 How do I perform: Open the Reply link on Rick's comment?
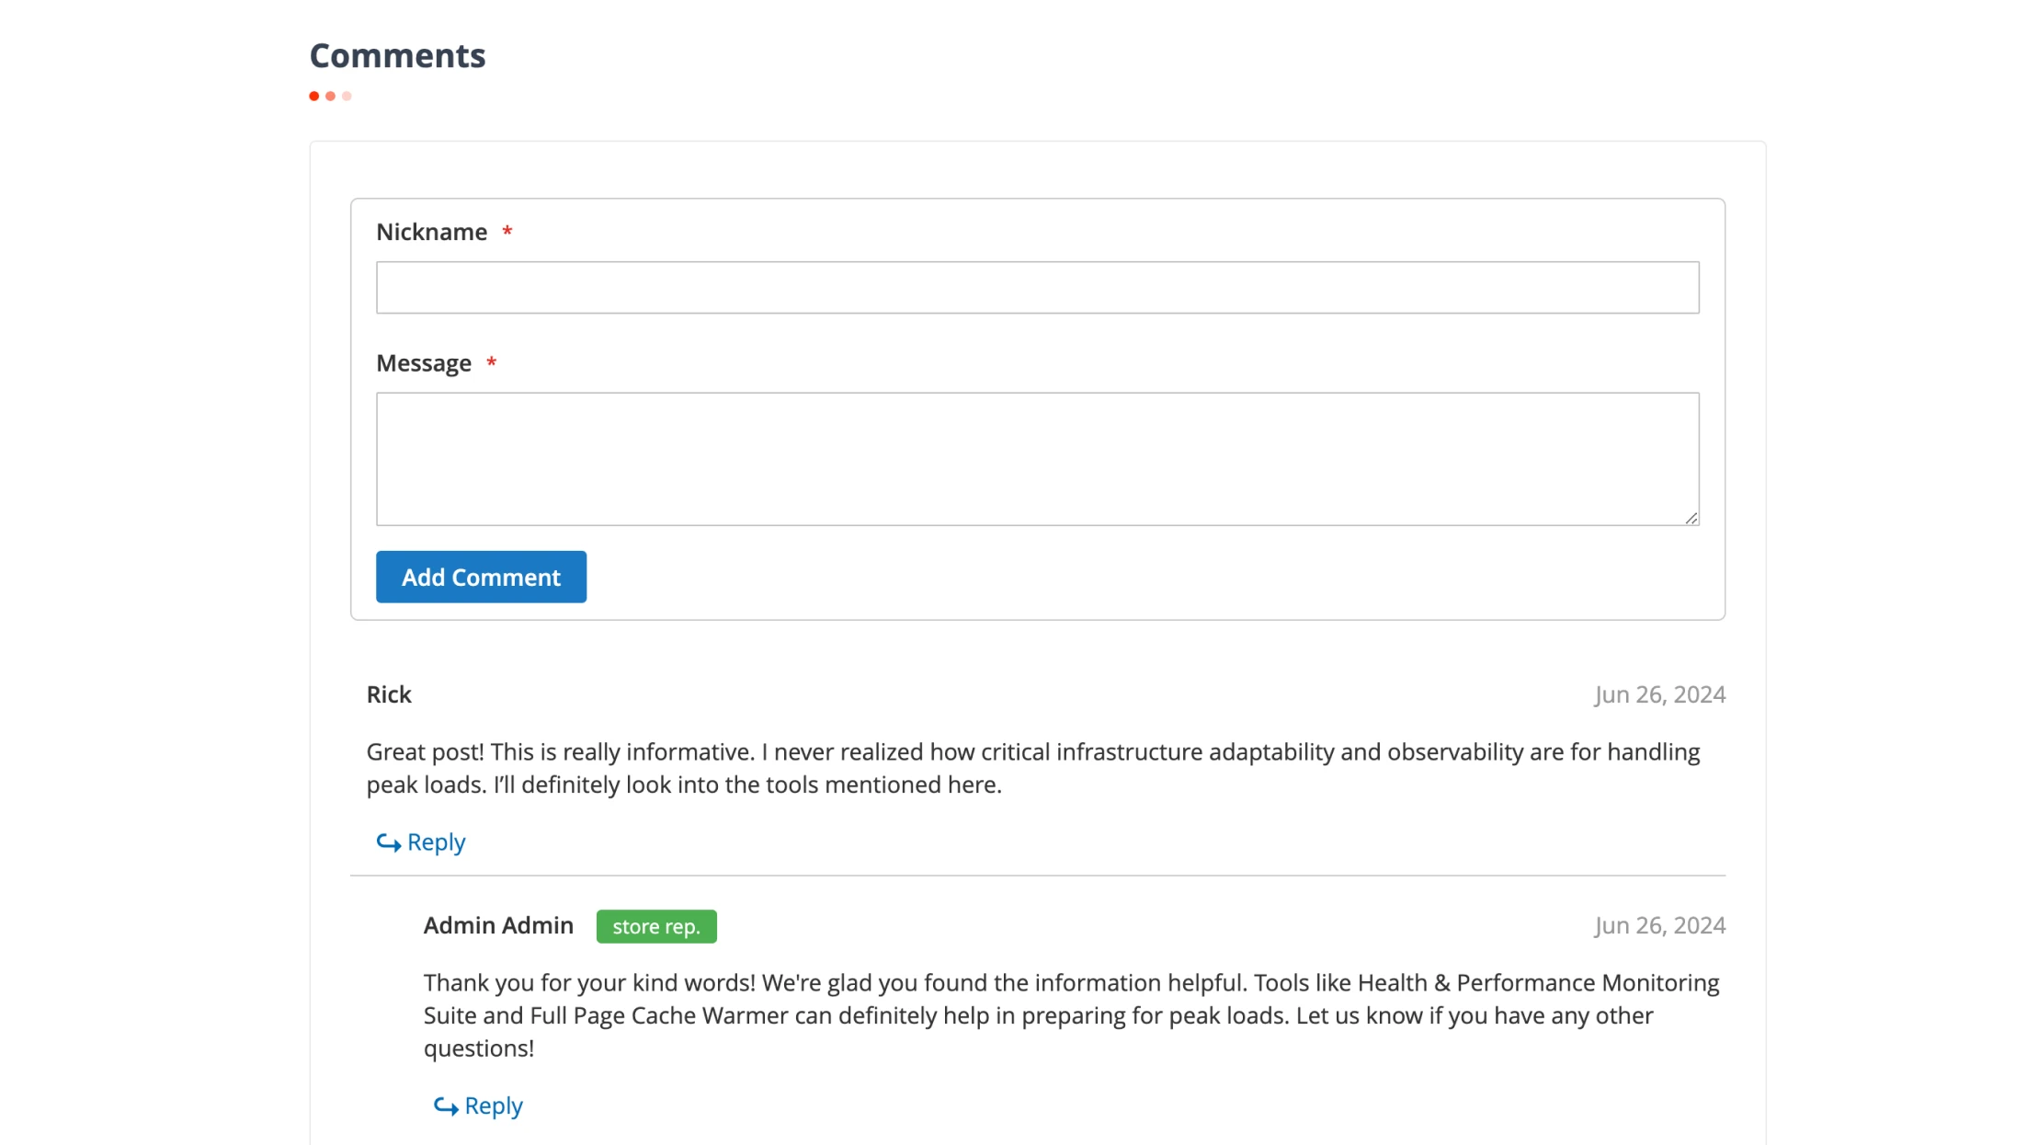pos(436,842)
